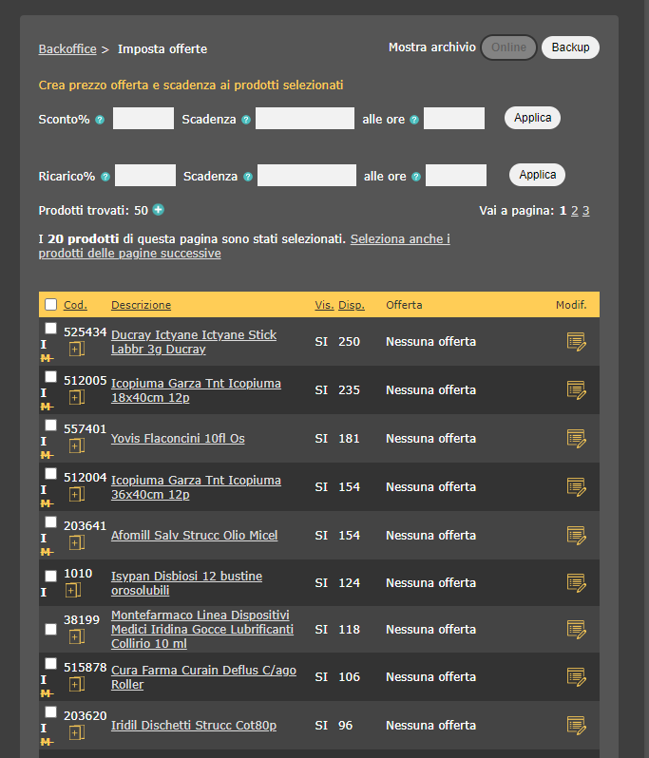Click help icon next to Ricarico%
The width and height of the screenshot is (649, 758).
(x=105, y=177)
